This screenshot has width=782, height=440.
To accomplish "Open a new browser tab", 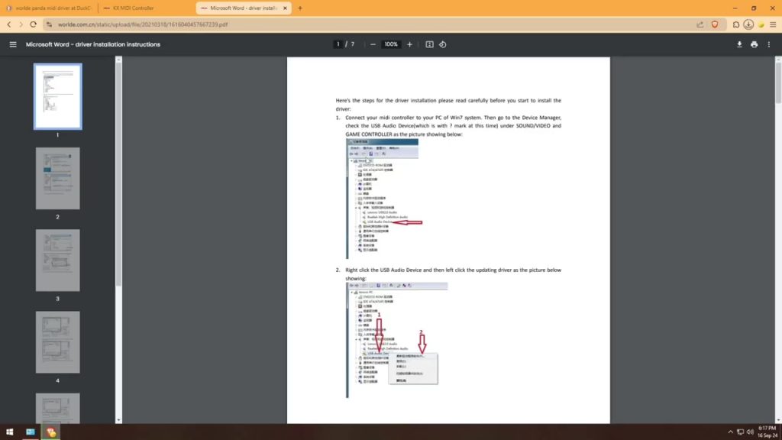I will point(299,8).
